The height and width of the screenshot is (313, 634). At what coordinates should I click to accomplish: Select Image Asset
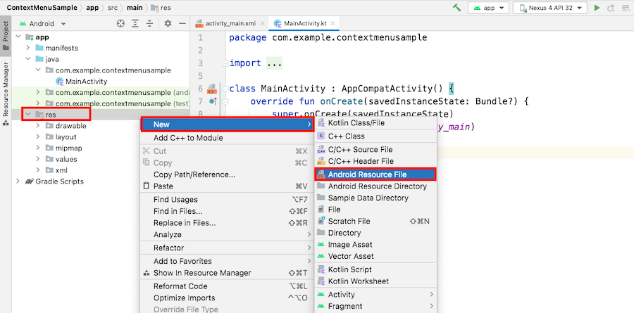[375, 245]
